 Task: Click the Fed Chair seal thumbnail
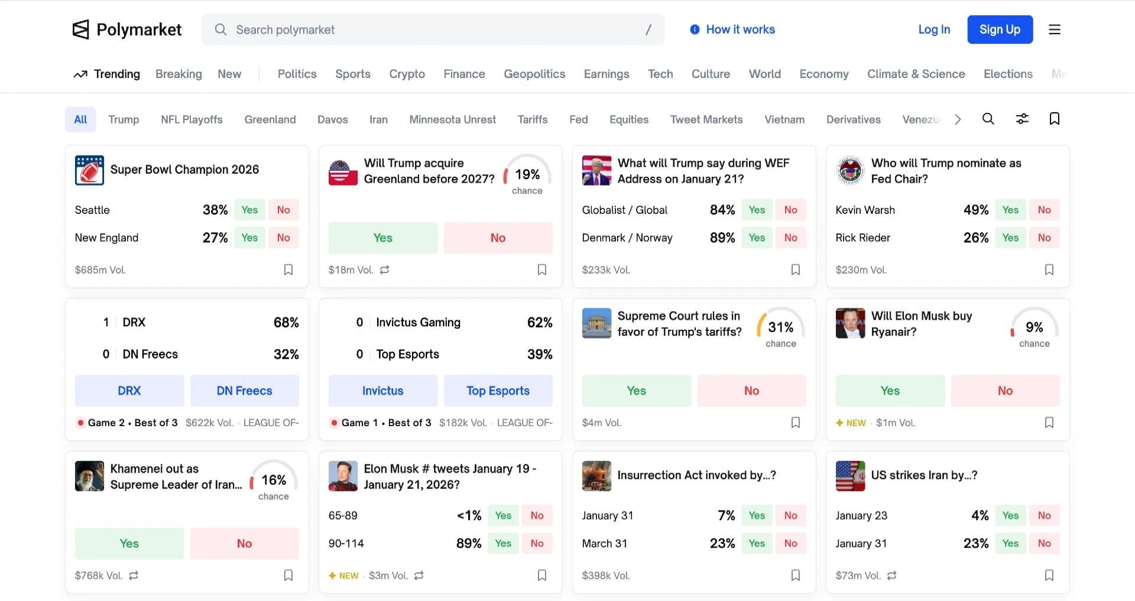click(x=850, y=170)
